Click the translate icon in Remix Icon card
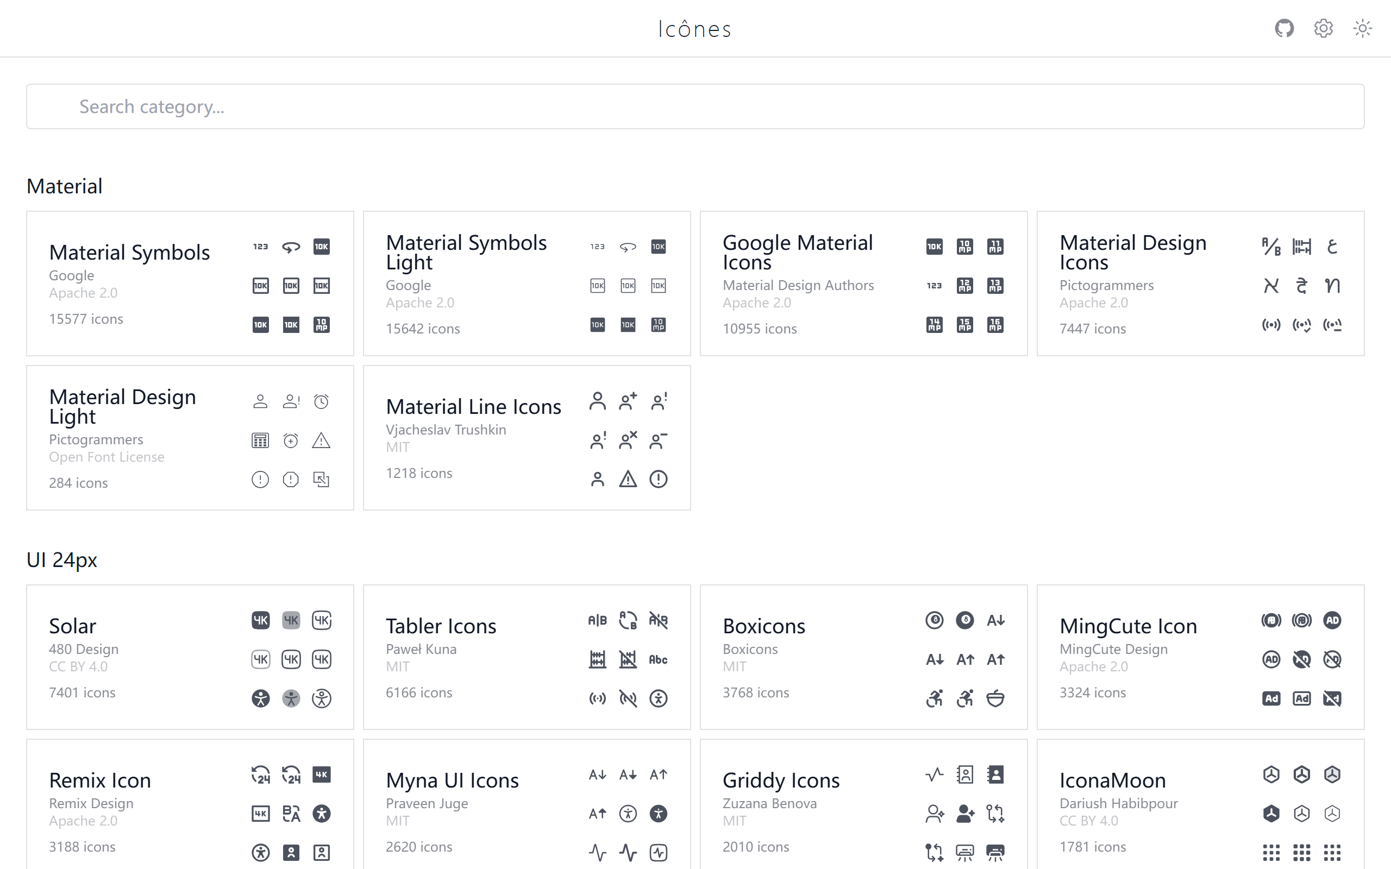1391x869 pixels. click(291, 813)
